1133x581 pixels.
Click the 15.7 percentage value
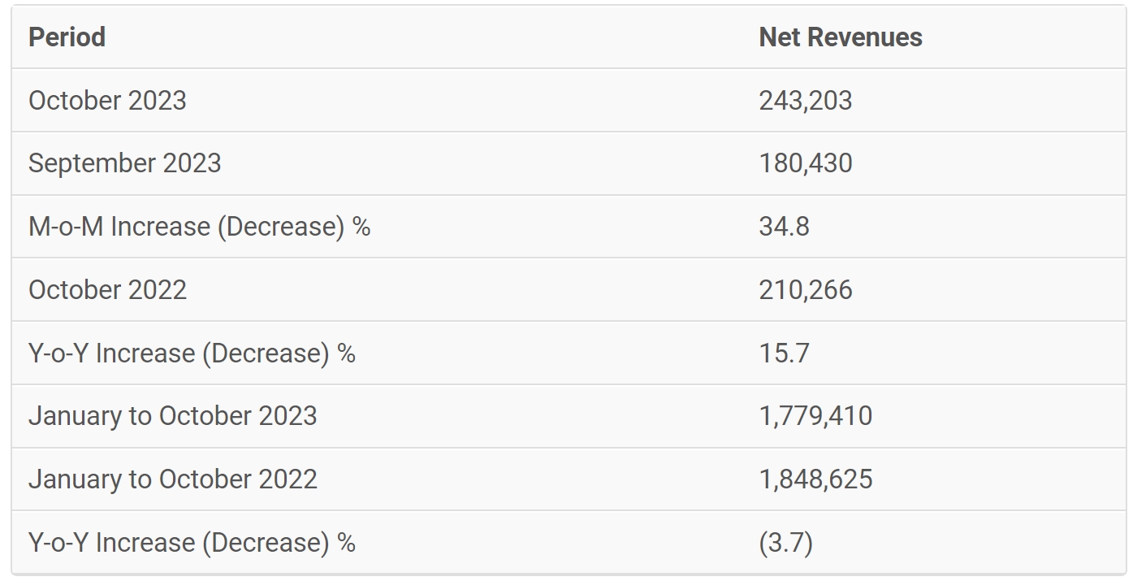tap(784, 353)
